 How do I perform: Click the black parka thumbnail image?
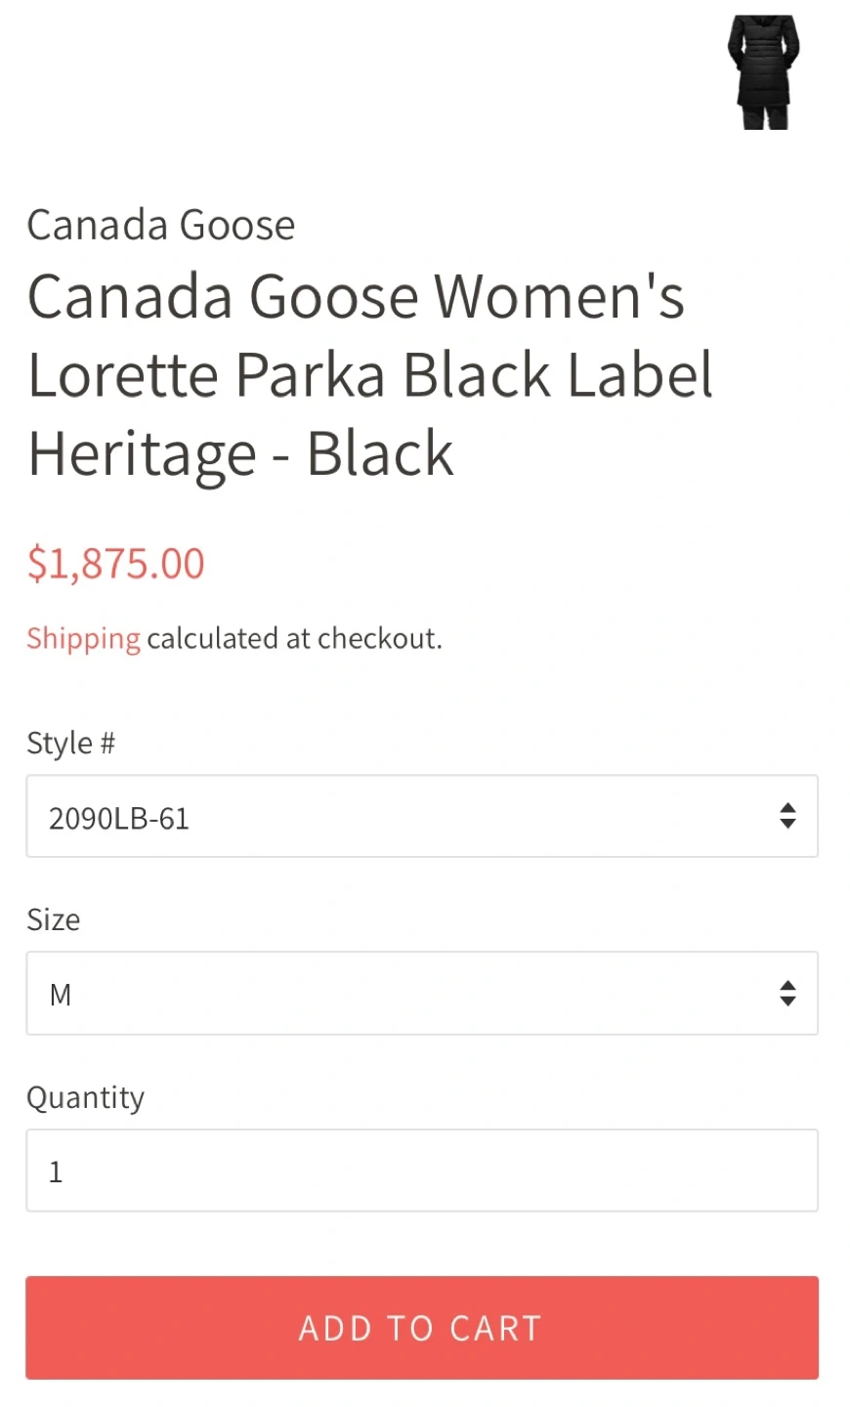click(x=763, y=72)
